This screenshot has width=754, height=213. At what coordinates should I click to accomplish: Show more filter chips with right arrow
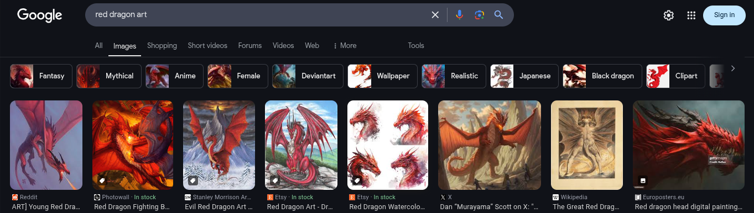click(733, 68)
